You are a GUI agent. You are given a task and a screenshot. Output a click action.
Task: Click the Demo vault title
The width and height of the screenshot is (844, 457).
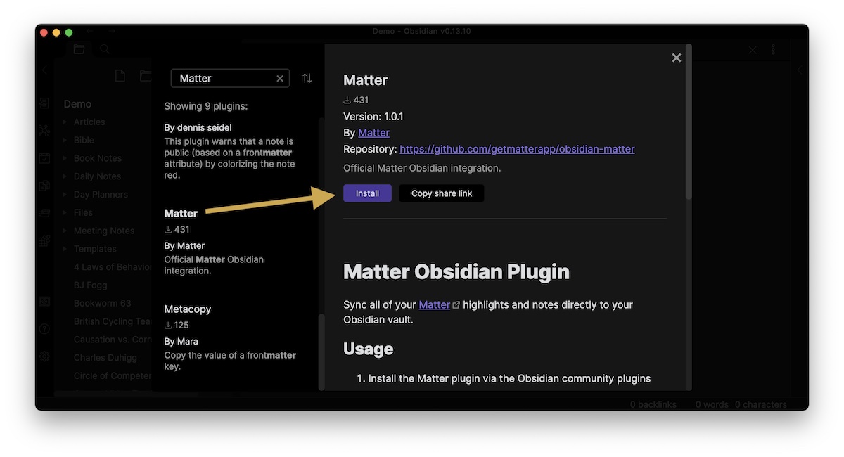(x=77, y=104)
